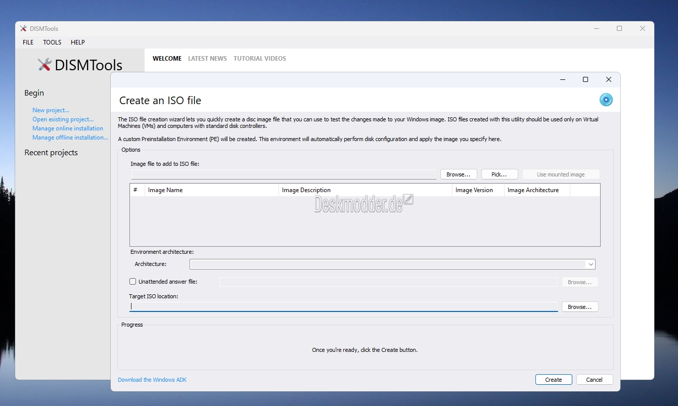
Task: Click the # column header
Action: pos(137,190)
